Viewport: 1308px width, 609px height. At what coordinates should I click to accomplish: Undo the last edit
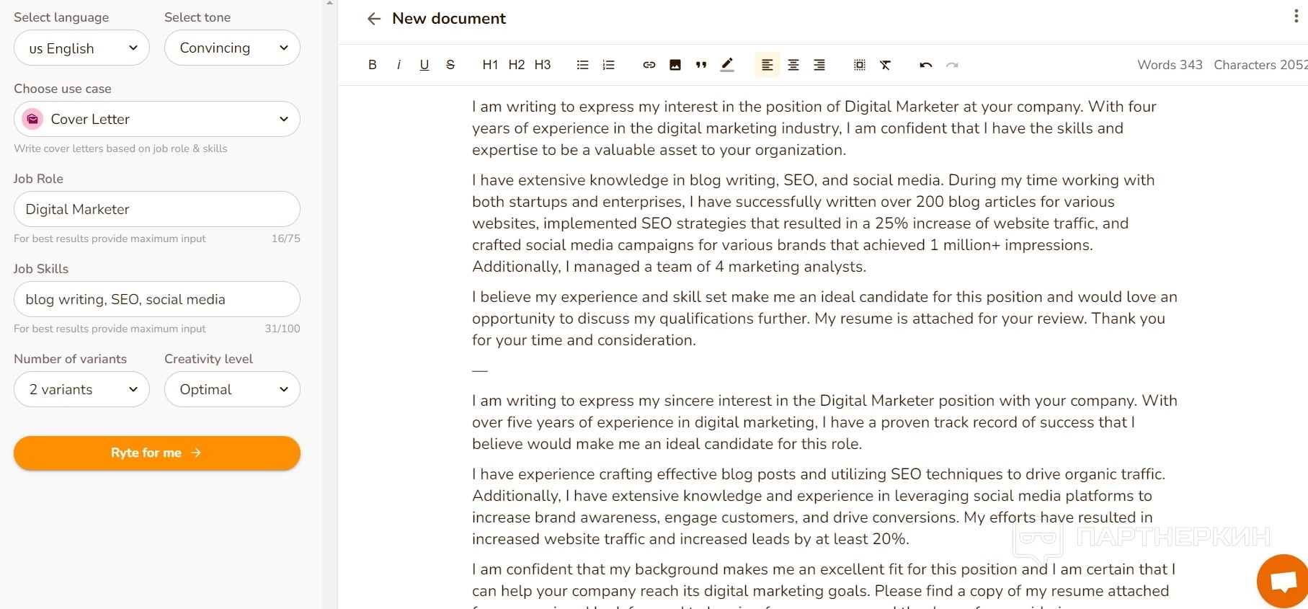click(926, 65)
